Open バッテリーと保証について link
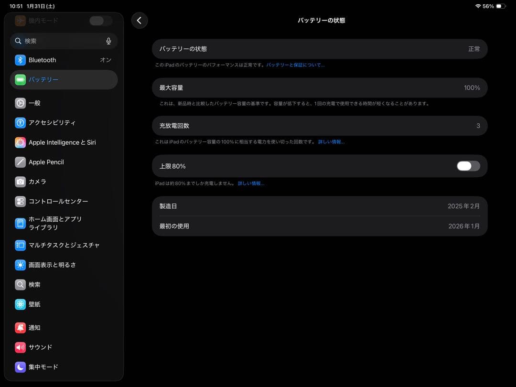Screen dimensions: 516x387 point(296,64)
